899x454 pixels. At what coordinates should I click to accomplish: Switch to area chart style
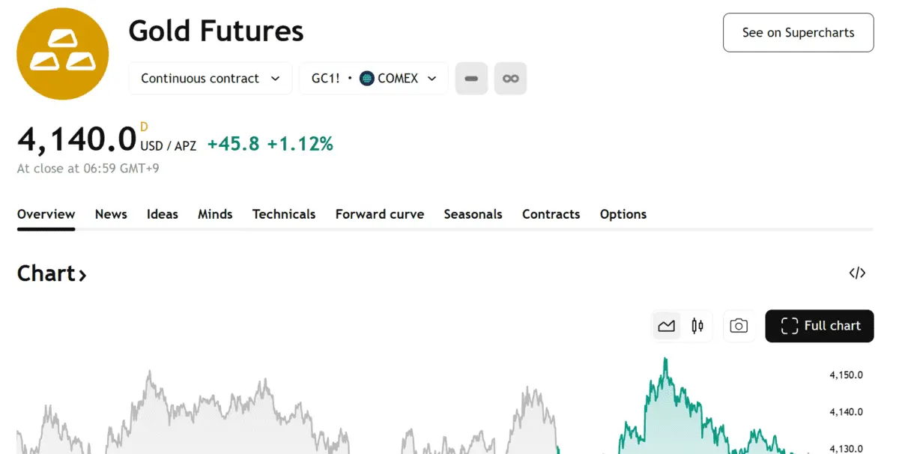pos(667,326)
